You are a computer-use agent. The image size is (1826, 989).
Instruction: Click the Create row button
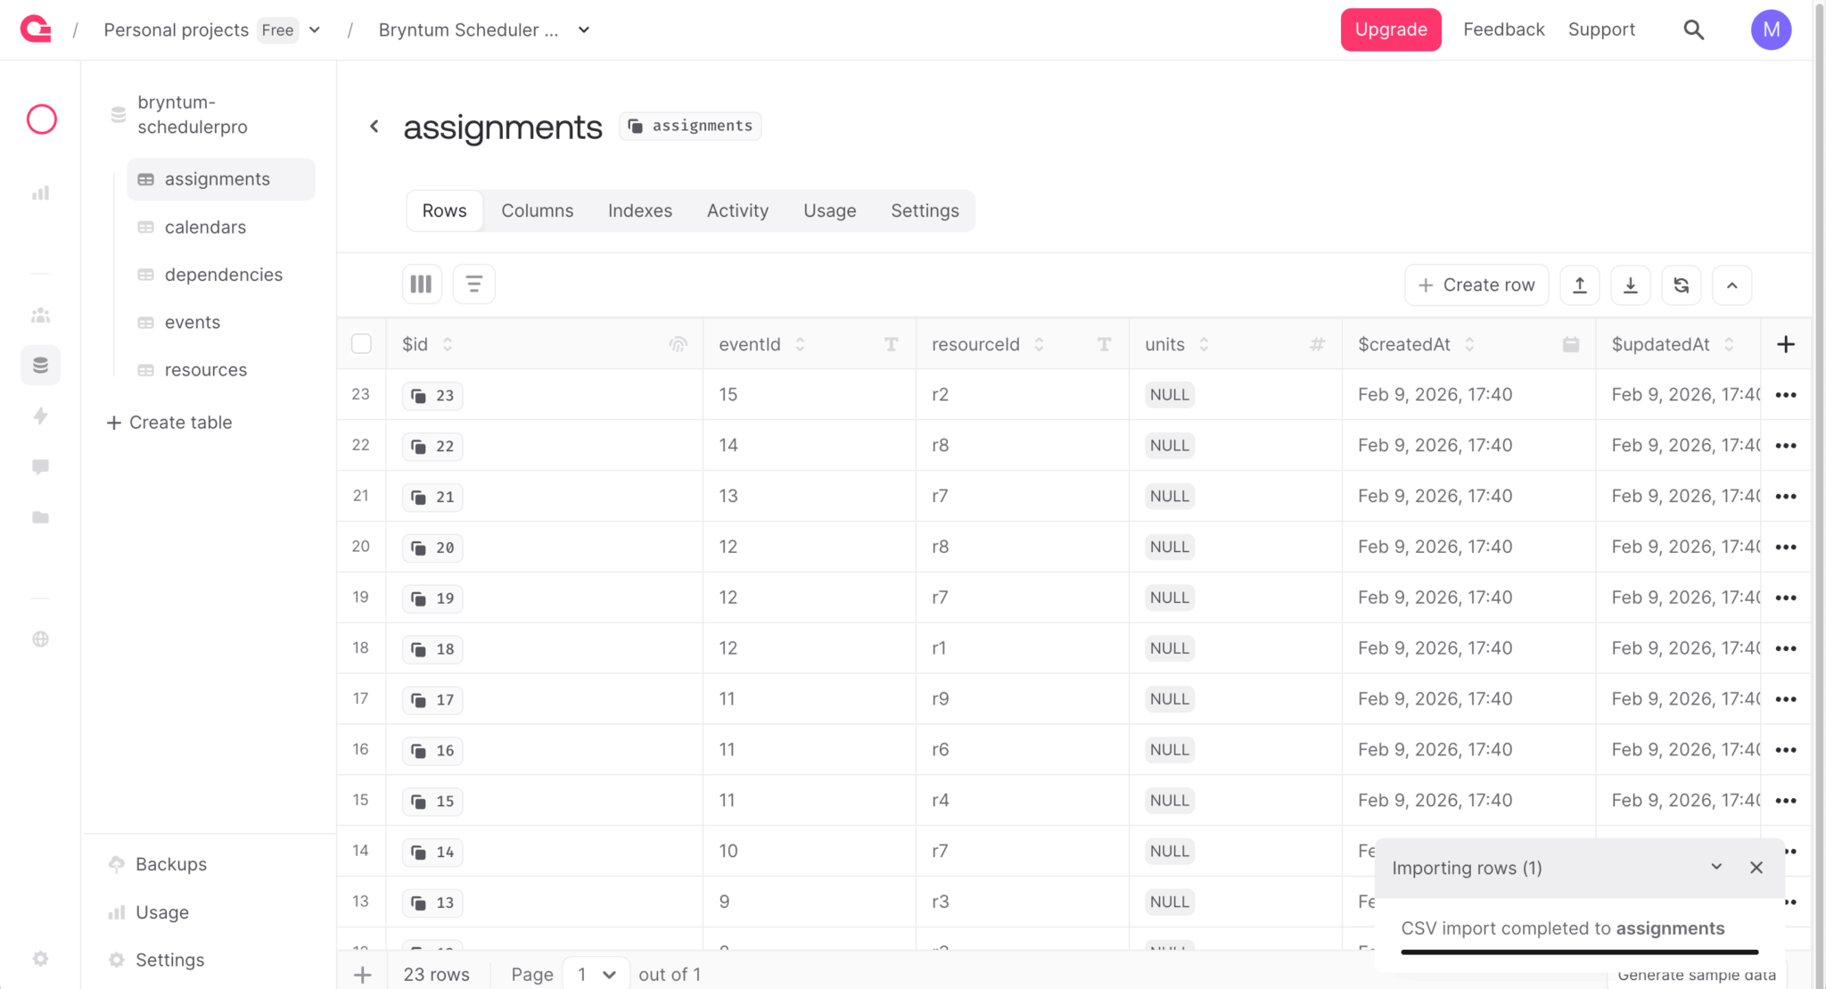point(1476,285)
